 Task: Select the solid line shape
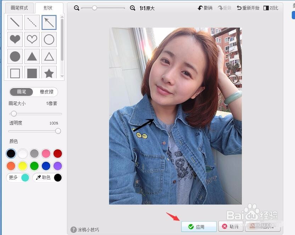15,22
